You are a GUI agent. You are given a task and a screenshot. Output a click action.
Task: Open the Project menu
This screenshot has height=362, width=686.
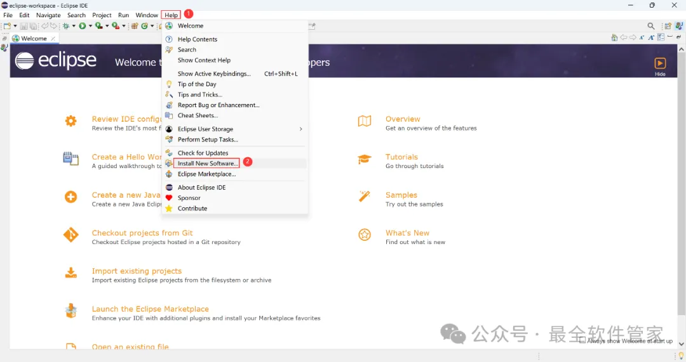pyautogui.click(x=102, y=15)
